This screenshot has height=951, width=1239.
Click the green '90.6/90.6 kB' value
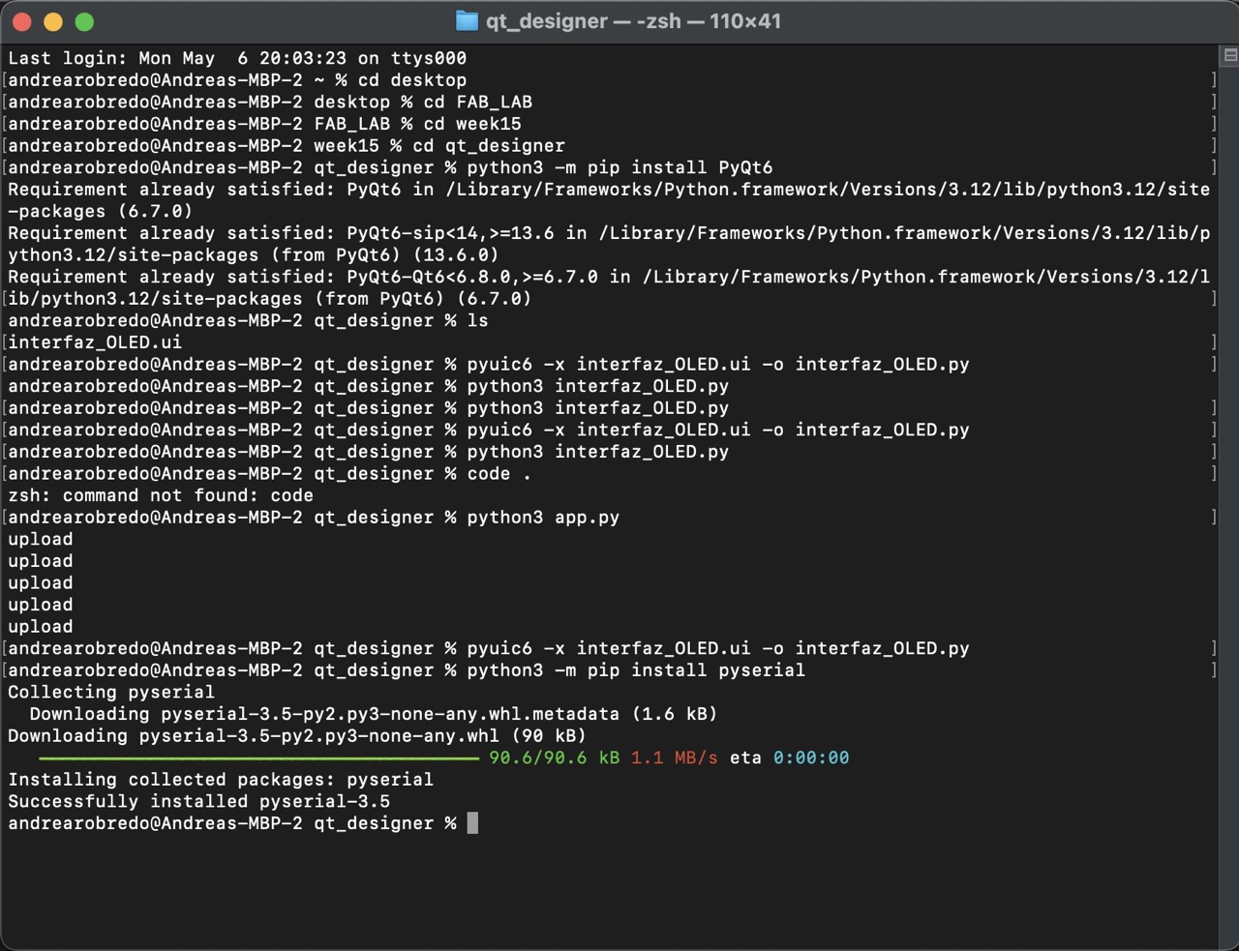pyautogui.click(x=555, y=758)
